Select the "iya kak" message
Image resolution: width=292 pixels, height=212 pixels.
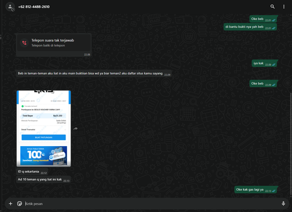265,64
